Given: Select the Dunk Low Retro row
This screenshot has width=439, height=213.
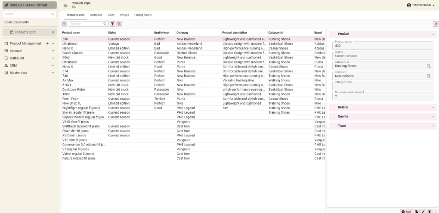Looking at the screenshot, I should pyautogui.click(x=193, y=90).
